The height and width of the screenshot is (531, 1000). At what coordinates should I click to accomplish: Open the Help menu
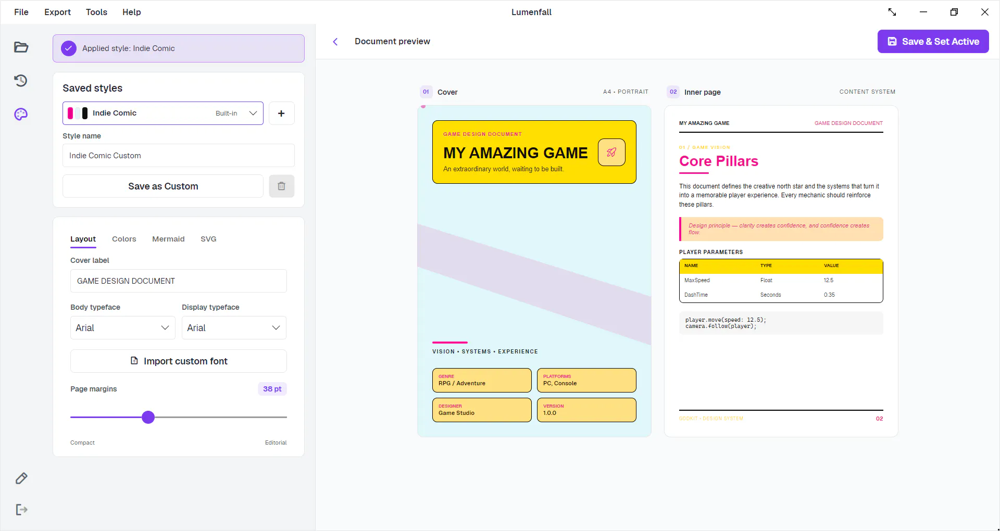132,12
